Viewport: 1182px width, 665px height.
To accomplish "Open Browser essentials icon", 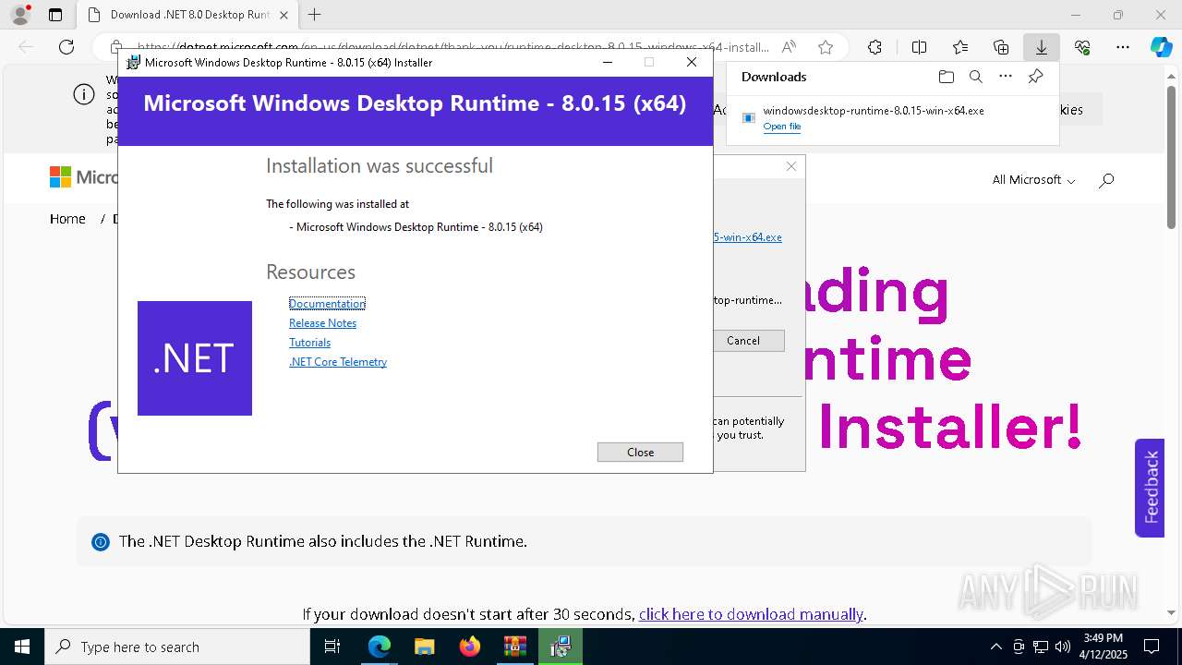I will [x=1082, y=47].
